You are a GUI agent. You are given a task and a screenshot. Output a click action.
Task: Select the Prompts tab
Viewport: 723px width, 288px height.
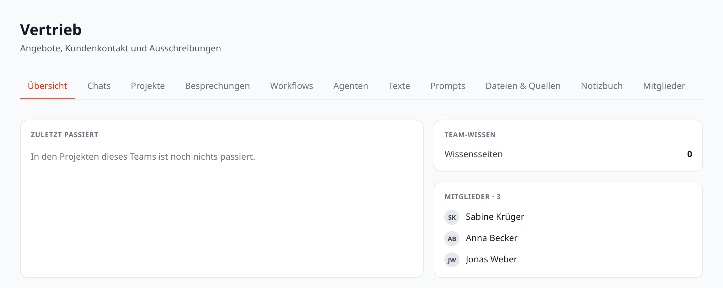[448, 86]
